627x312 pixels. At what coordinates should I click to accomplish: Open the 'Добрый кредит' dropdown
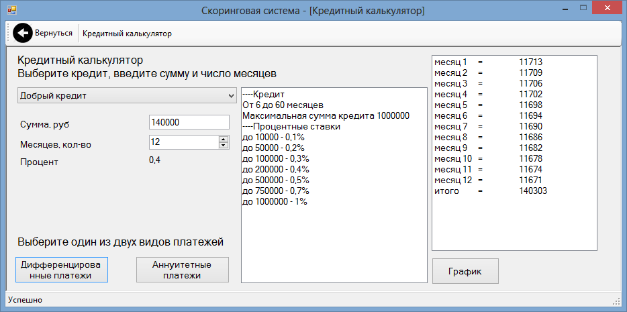(127, 95)
